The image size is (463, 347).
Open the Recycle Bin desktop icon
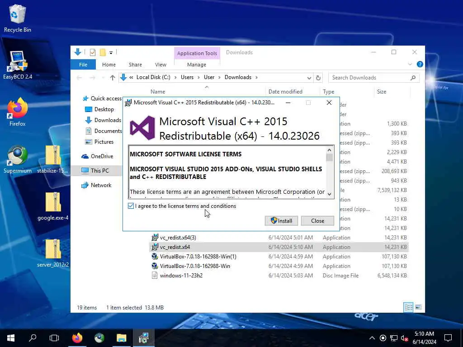click(18, 18)
